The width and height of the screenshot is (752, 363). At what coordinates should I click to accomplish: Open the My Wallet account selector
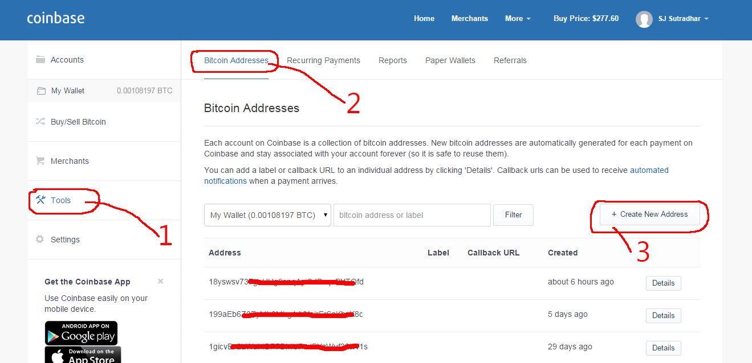[x=267, y=215]
